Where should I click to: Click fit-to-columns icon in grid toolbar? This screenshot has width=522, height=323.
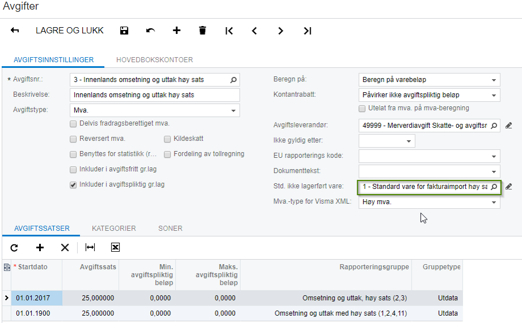[x=90, y=247]
